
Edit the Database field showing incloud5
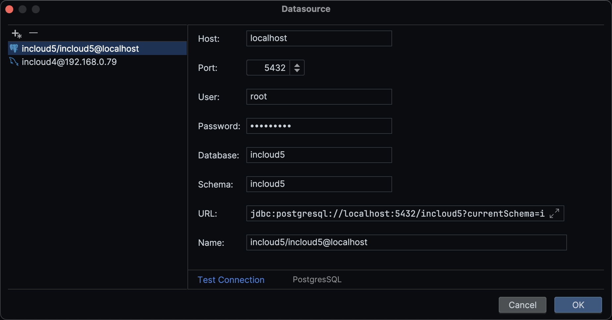319,155
